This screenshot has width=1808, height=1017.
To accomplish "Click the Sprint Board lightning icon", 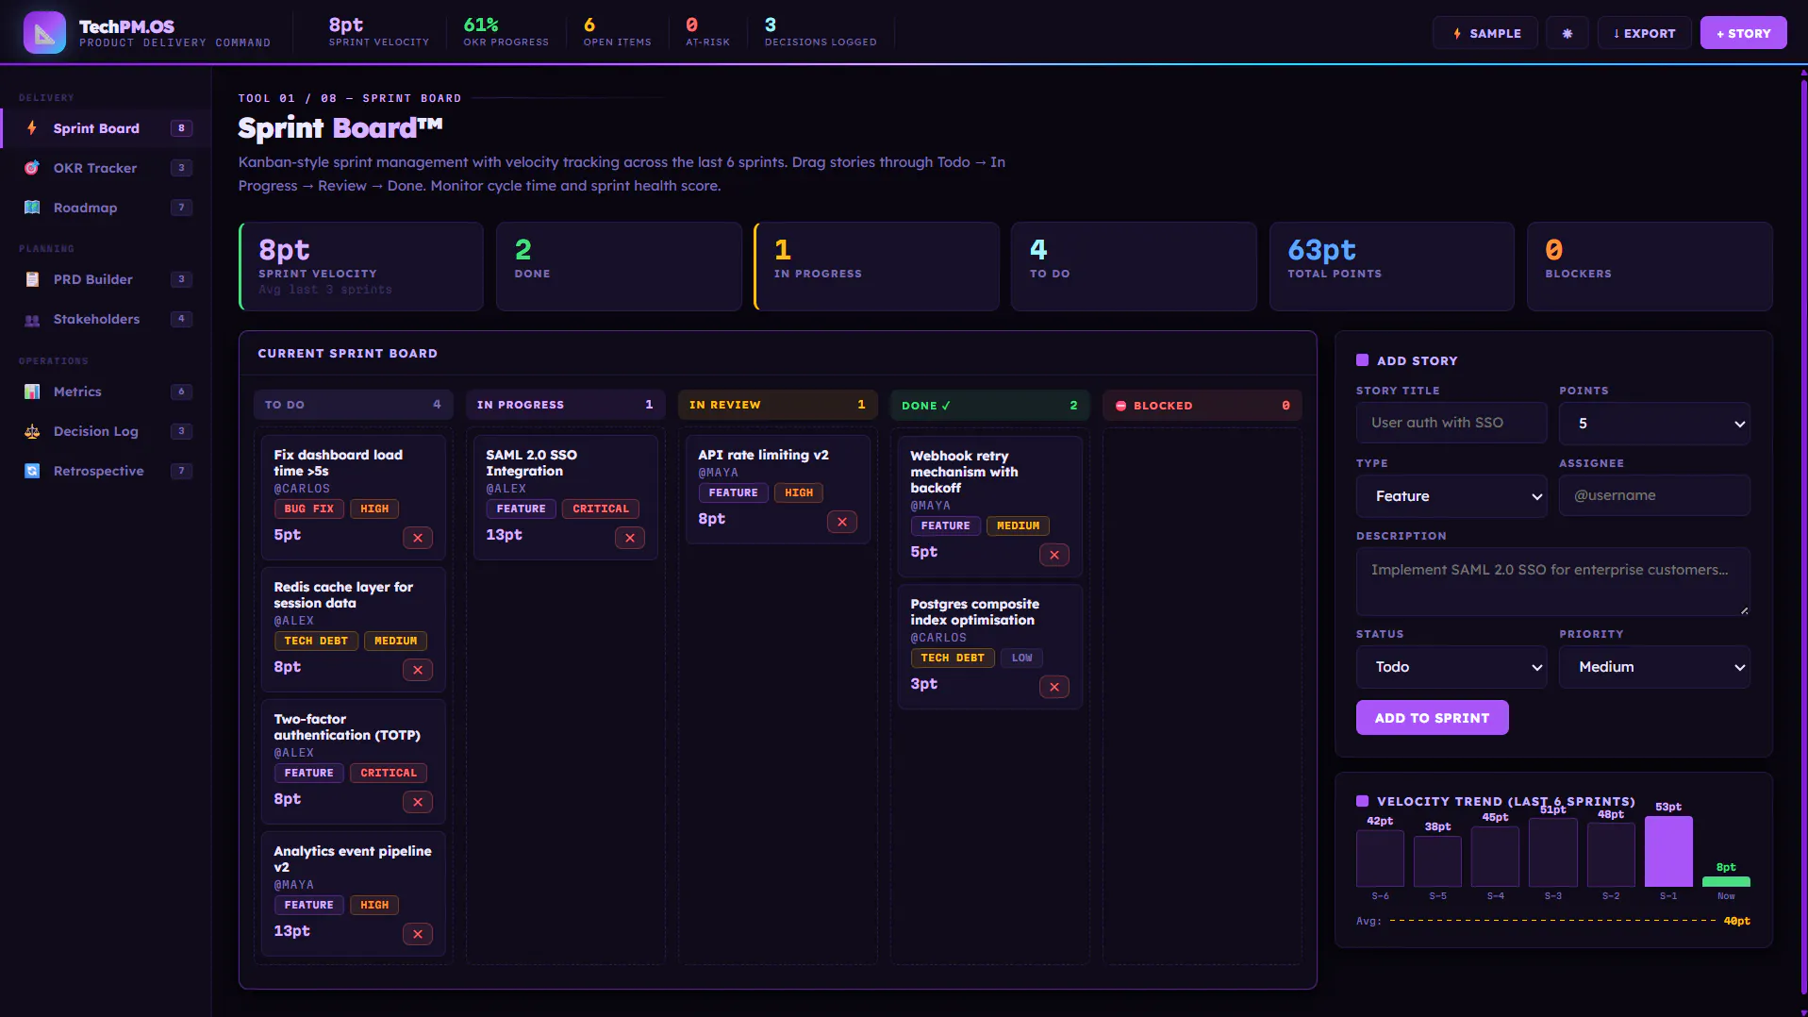I will coord(32,128).
